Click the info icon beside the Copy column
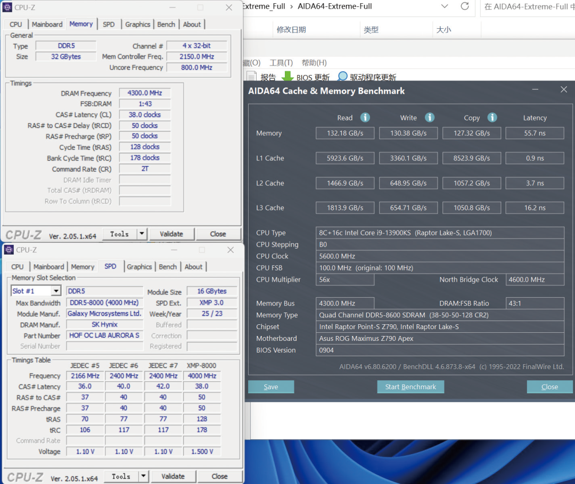The height and width of the screenshot is (484, 575). click(x=491, y=117)
